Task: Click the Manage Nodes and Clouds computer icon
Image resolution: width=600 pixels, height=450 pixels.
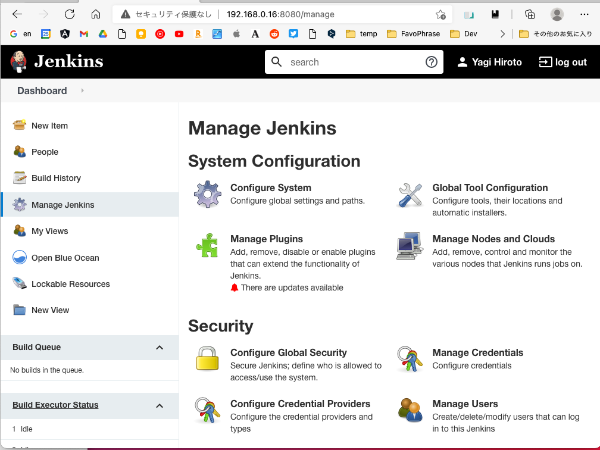Action: 410,245
